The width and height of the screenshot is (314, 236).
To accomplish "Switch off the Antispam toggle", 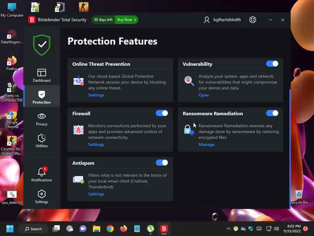I will click(162, 163).
